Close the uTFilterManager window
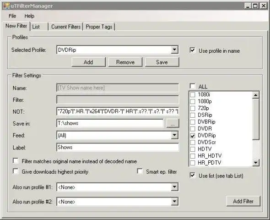Image resolution: width=270 pixels, height=220 pixels. coord(264,6)
